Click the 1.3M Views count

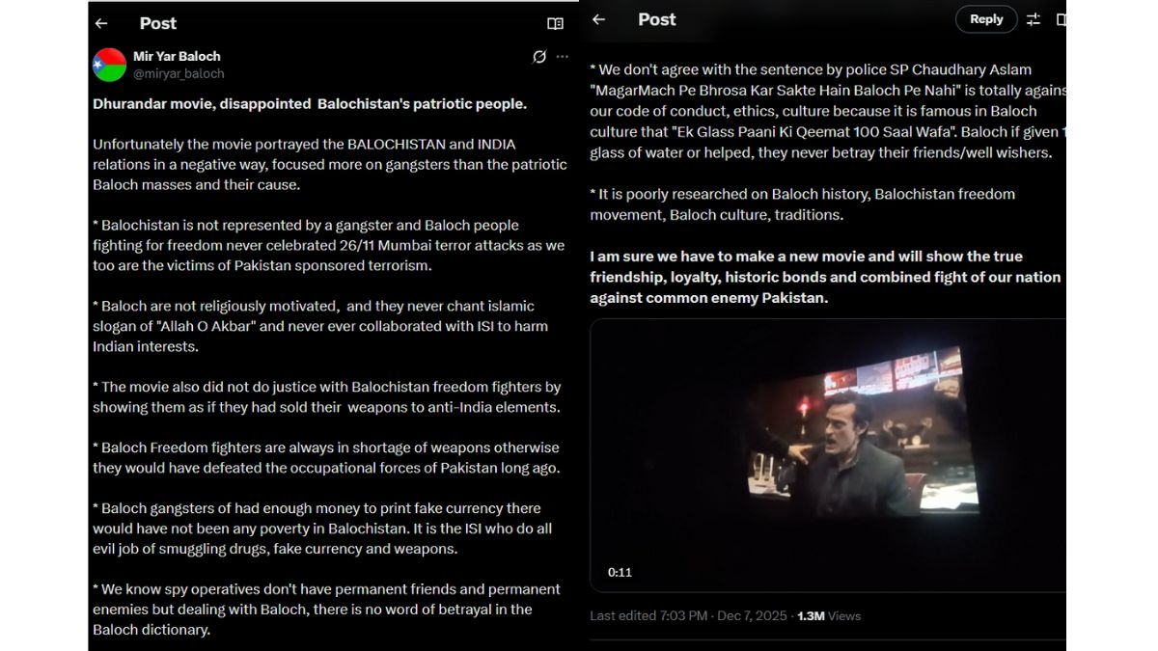coord(828,616)
